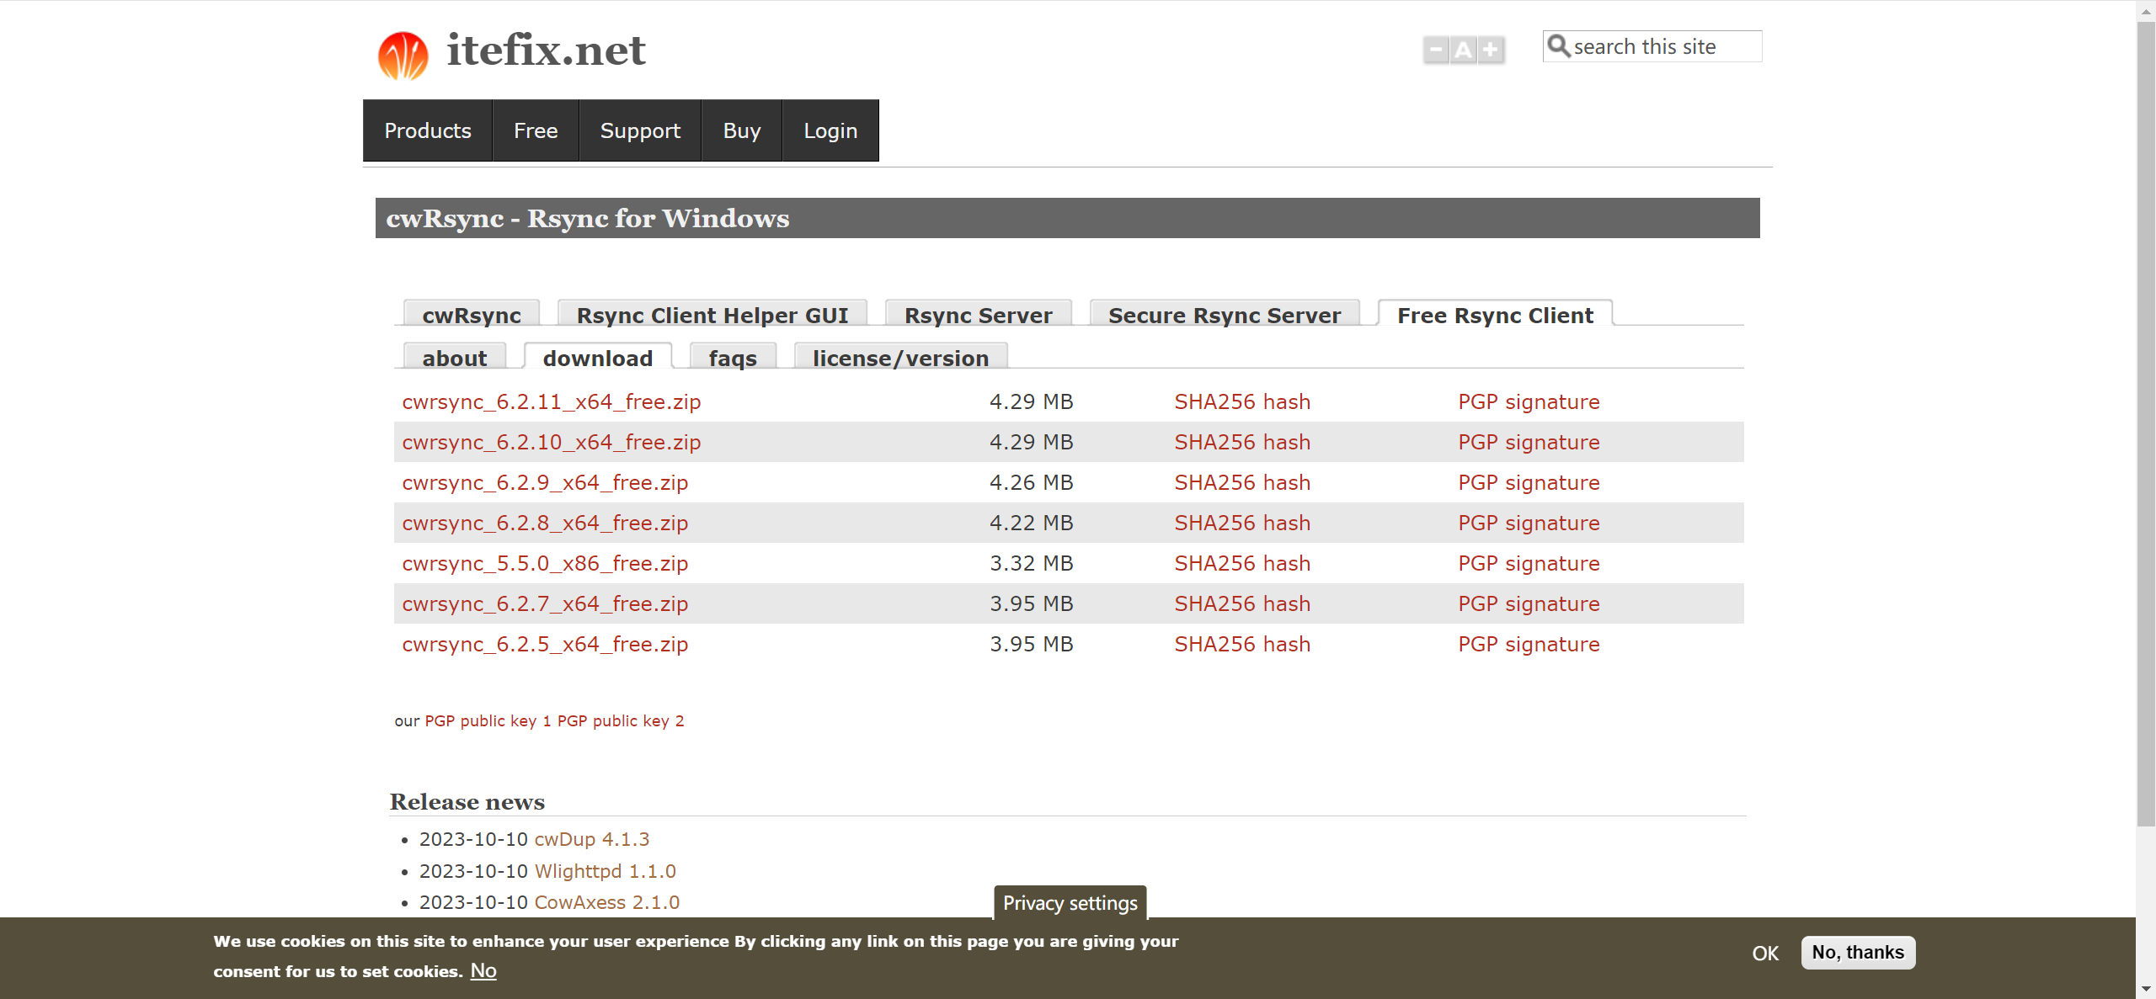Image resolution: width=2156 pixels, height=999 pixels.
Task: Open the CowAxess 2.1.0 release news
Action: (x=607, y=902)
